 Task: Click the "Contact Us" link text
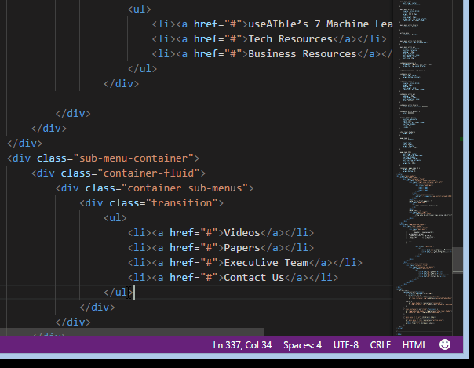(254, 278)
